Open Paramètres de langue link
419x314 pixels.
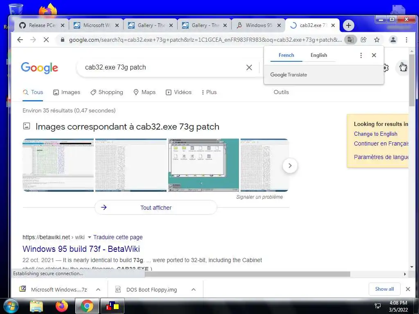381,157
